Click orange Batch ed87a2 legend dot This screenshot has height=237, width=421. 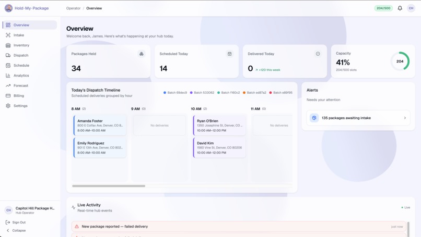[244, 93]
